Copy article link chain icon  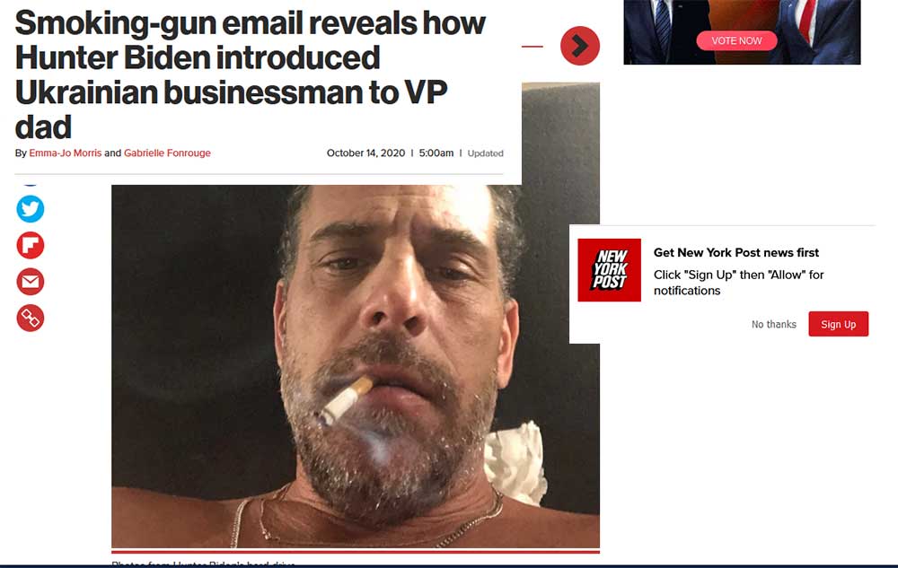point(31,318)
